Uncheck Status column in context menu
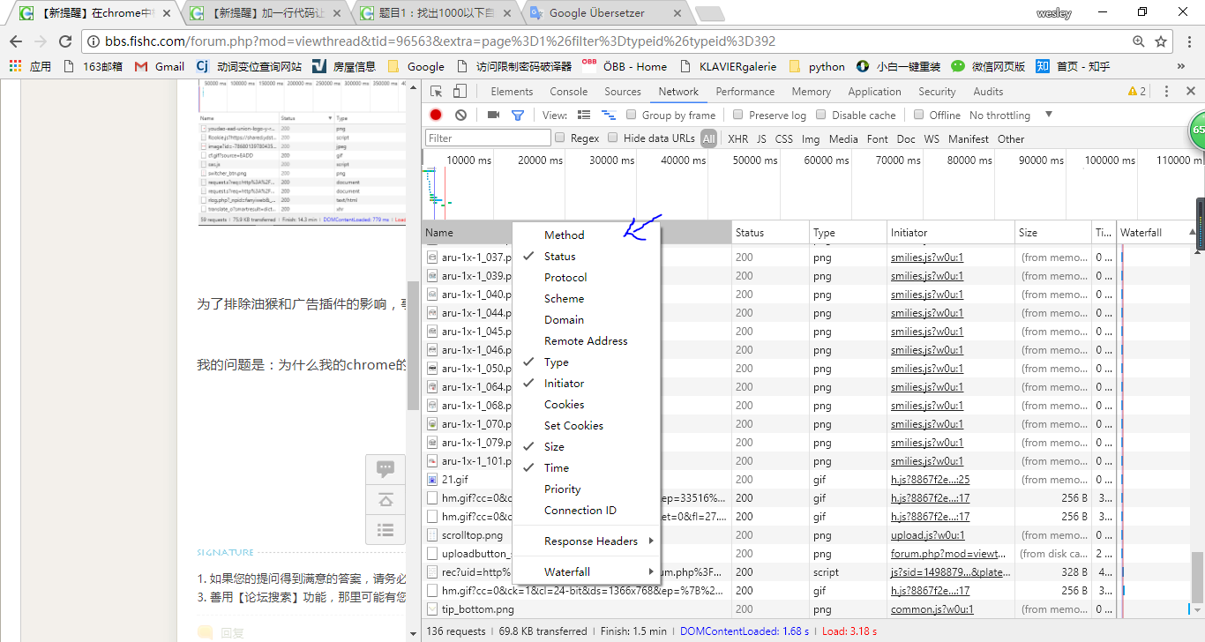The width and height of the screenshot is (1205, 642). click(x=586, y=256)
